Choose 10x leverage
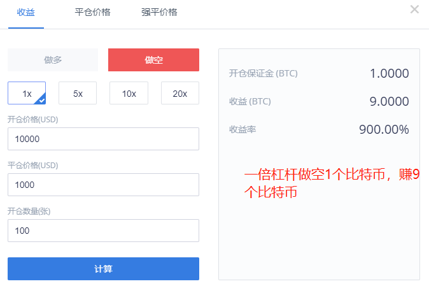Image resolution: width=429 pixels, height=293 pixels. (129, 93)
